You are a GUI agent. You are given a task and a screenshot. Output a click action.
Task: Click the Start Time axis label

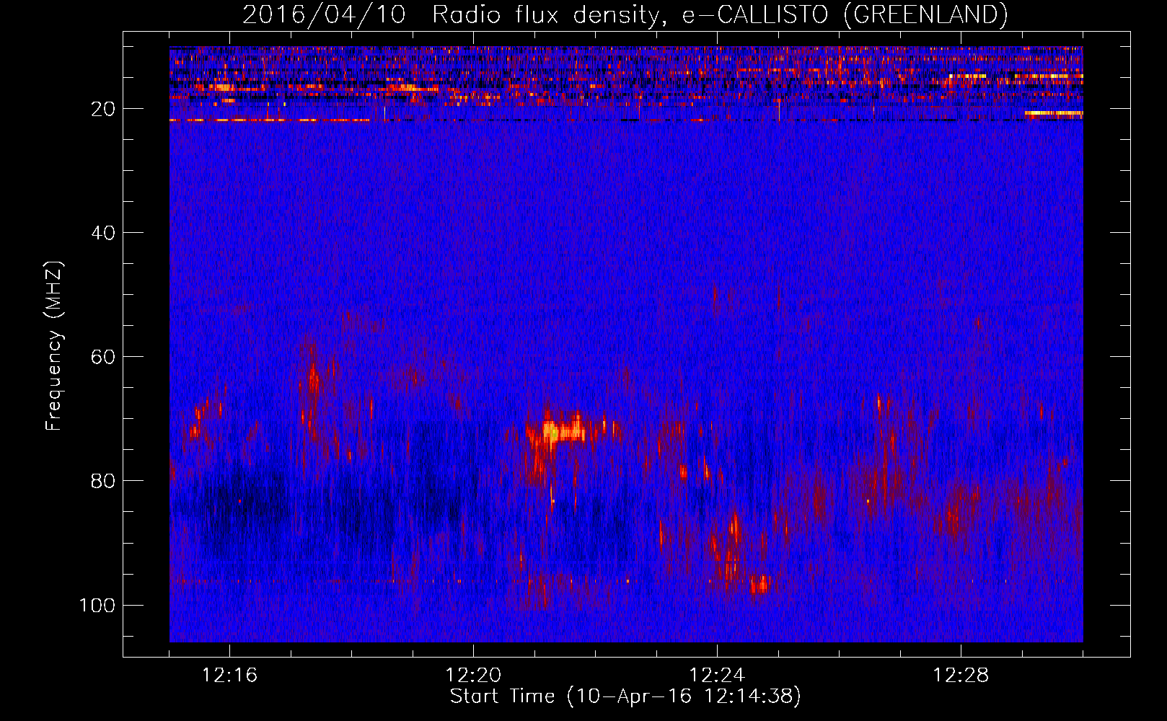click(x=625, y=696)
